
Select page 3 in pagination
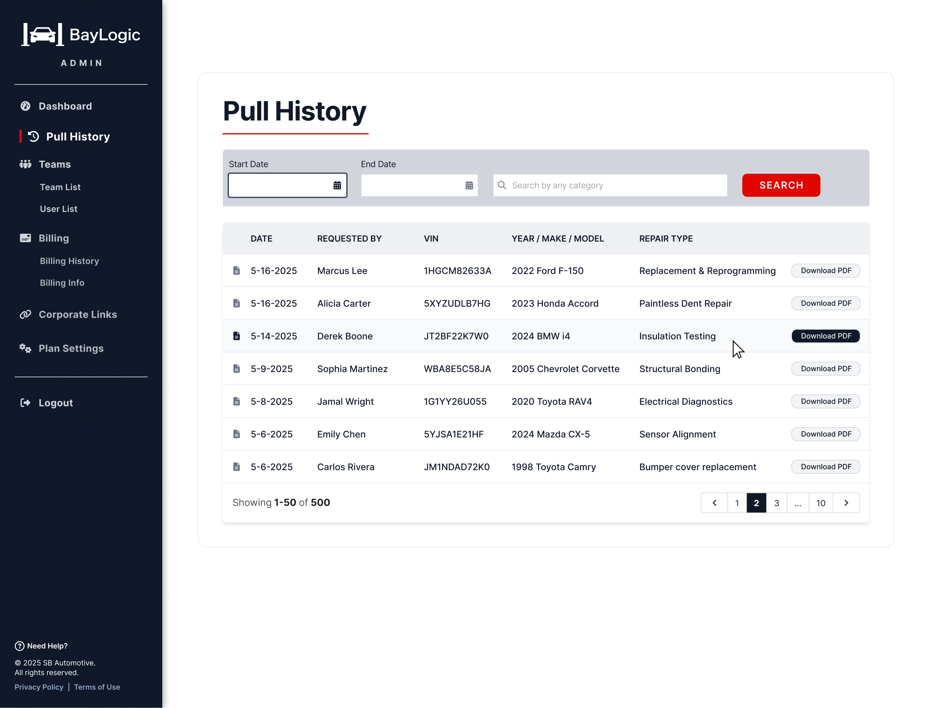[777, 503]
